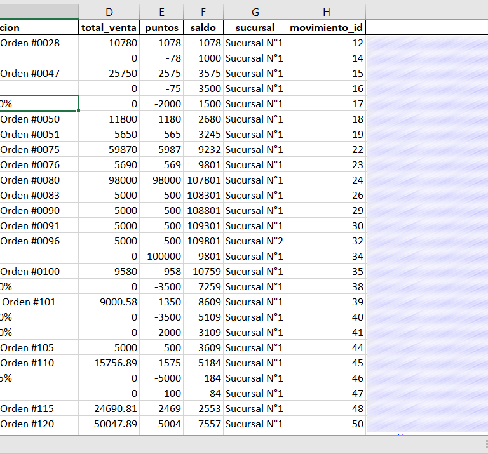Select cell Orden #0100
This screenshot has width=488, height=454.
click(x=39, y=271)
